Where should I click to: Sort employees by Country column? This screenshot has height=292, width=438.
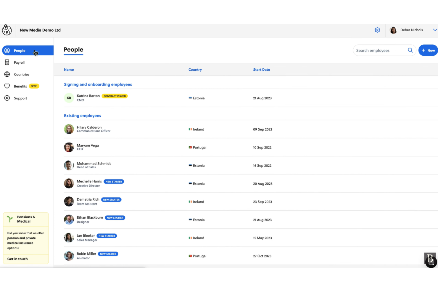tap(195, 70)
